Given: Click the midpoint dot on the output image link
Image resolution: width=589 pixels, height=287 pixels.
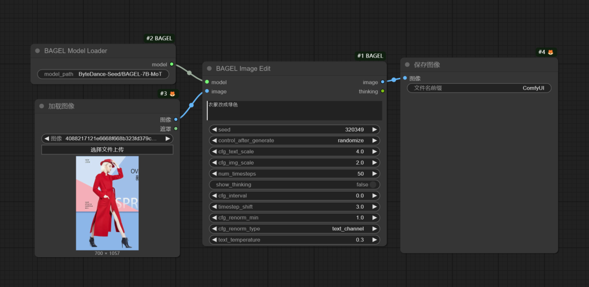Looking at the screenshot, I should tap(393, 80).
